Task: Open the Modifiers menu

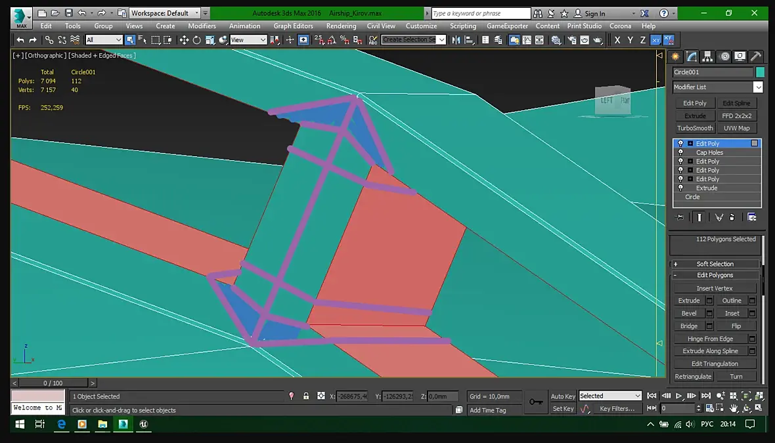Action: point(202,26)
